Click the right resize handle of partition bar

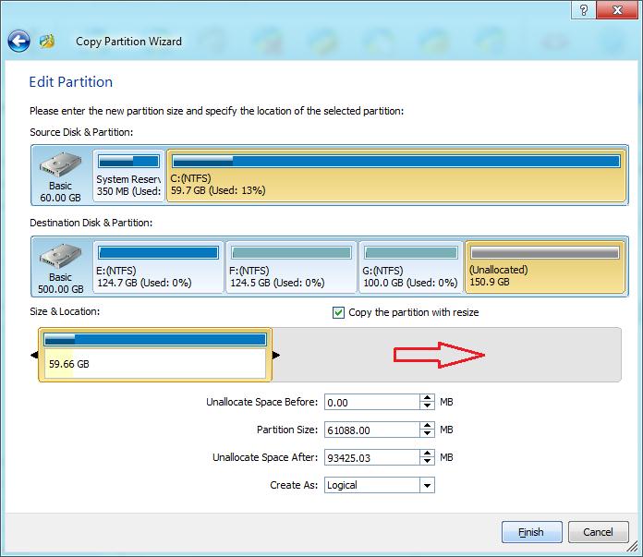(276, 355)
